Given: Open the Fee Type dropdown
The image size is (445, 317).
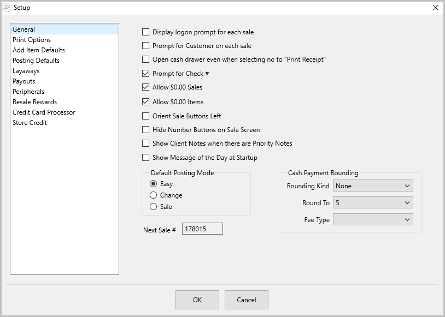Looking at the screenshot, I should pyautogui.click(x=373, y=219).
